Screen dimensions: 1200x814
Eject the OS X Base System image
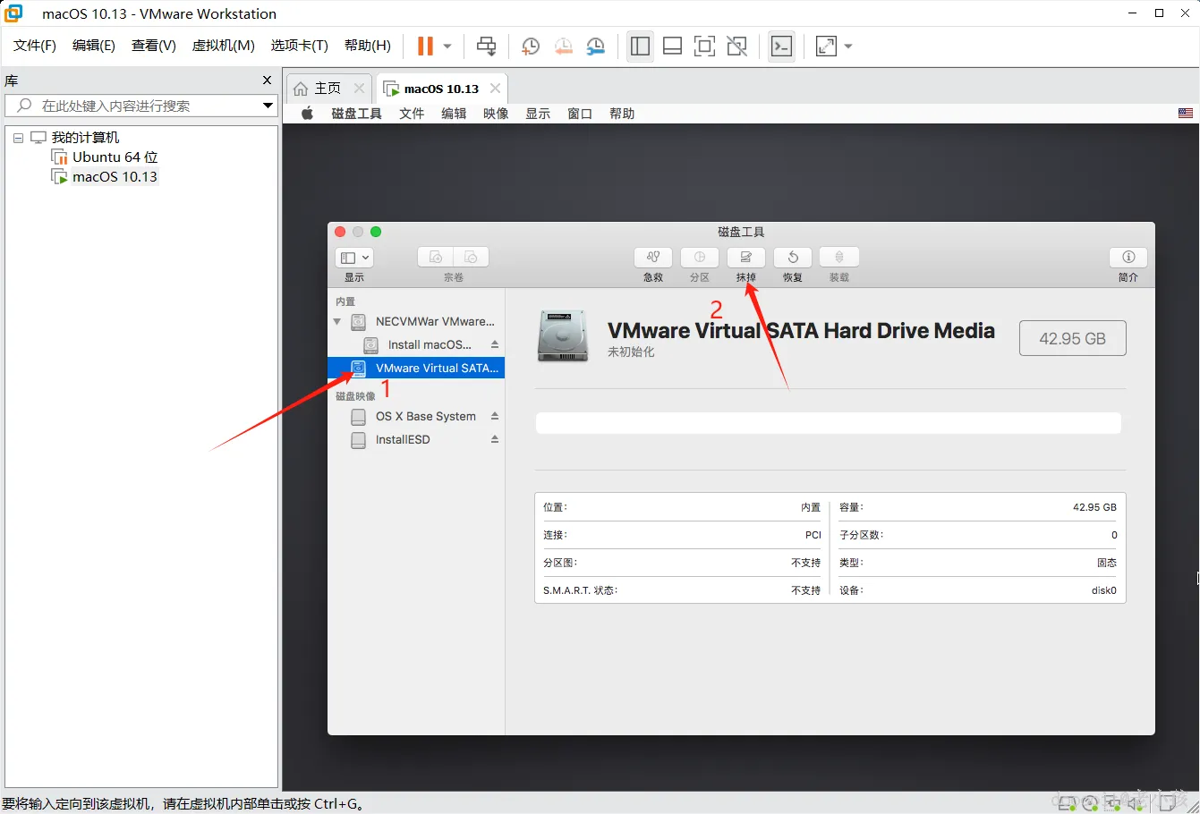tap(495, 416)
